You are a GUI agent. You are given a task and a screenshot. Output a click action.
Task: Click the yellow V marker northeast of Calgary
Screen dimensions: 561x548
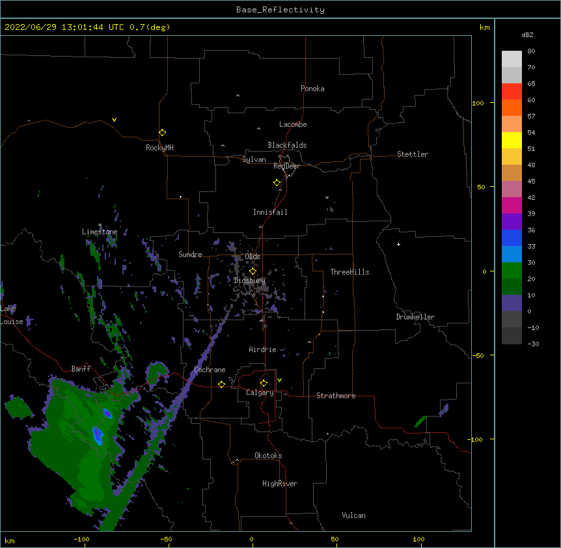(x=279, y=380)
